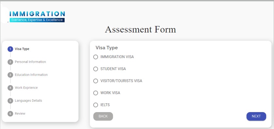This screenshot has height=129, width=274.
Task: Select the IMMIGRATION VISA radio button
Action: (x=96, y=57)
